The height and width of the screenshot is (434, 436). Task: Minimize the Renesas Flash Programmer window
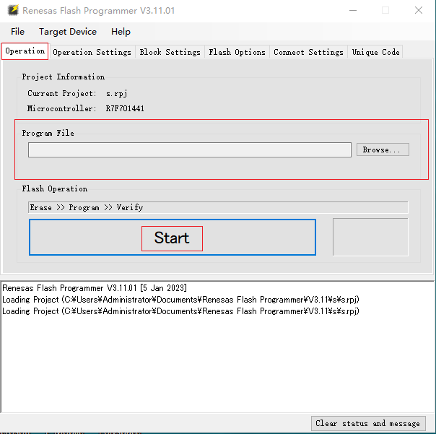(x=353, y=10)
